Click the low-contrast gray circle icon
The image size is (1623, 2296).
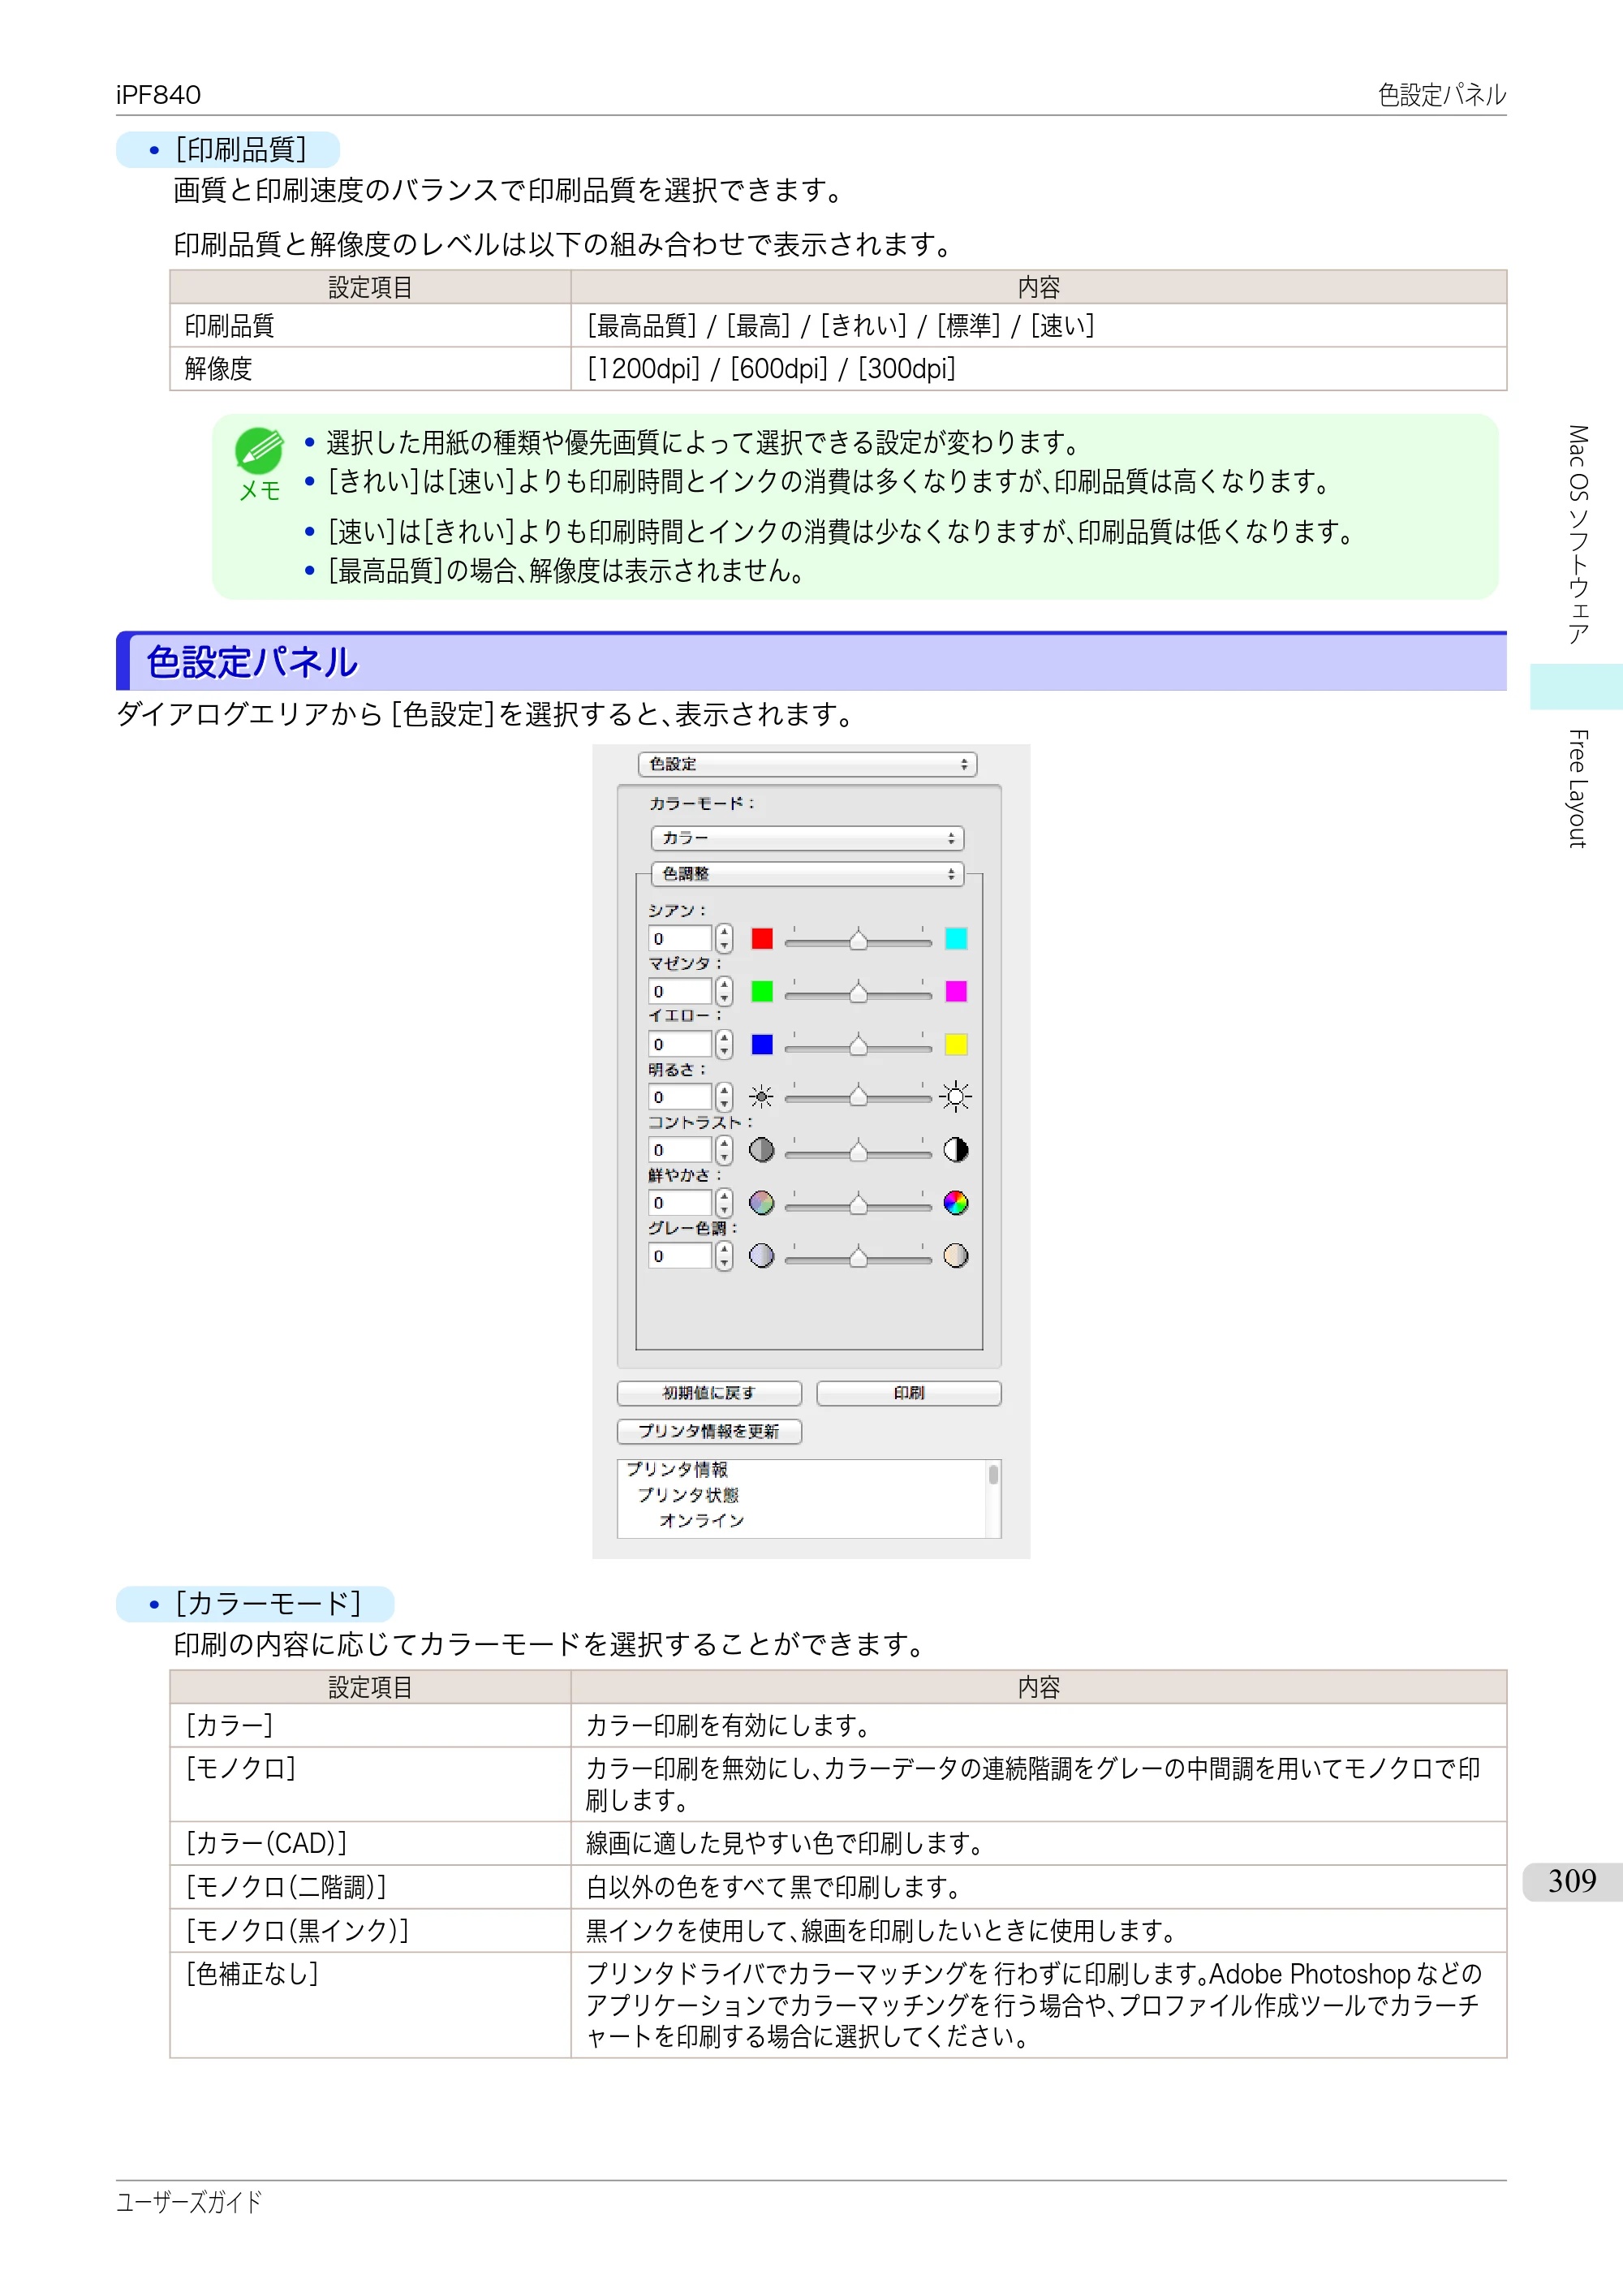click(x=762, y=1150)
